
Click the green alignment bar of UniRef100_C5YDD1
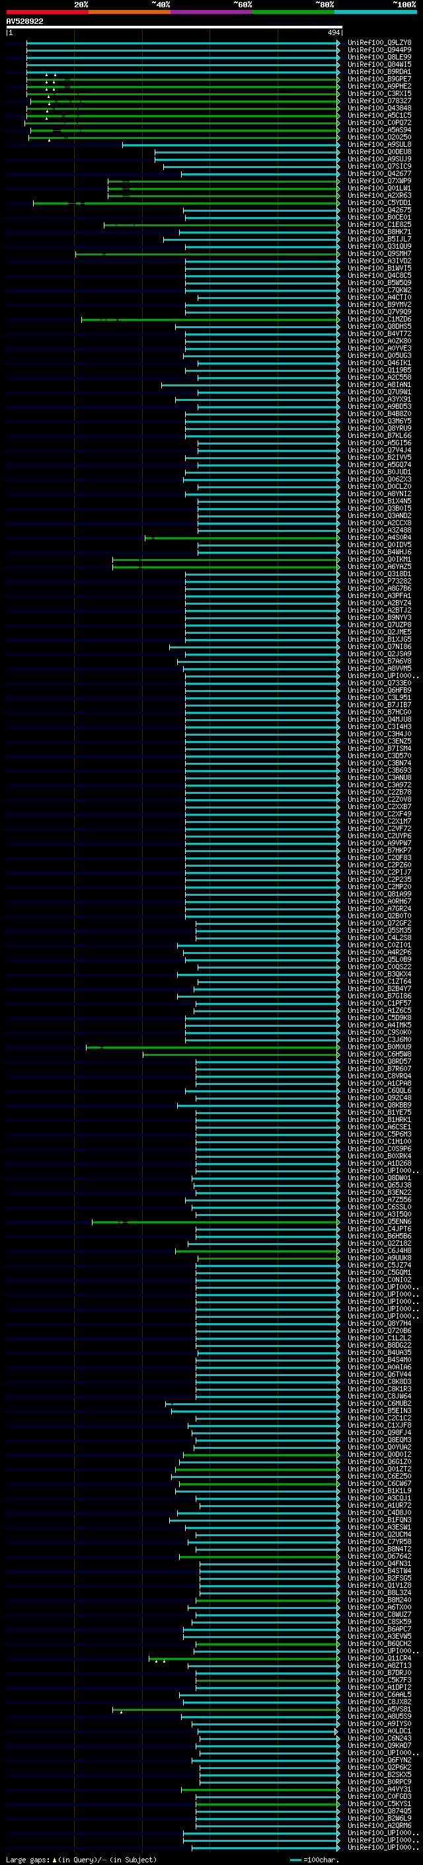click(x=186, y=202)
